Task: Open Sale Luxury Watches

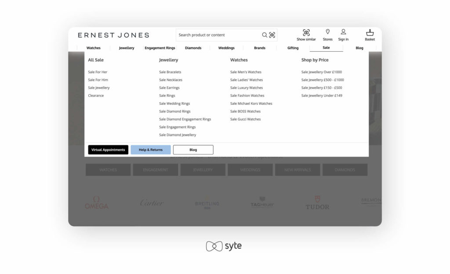Action: point(247,88)
